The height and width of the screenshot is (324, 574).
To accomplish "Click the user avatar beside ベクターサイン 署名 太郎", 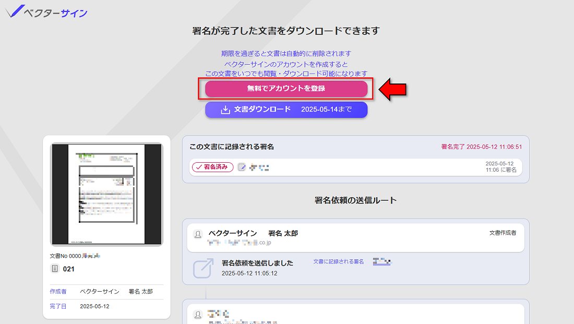I will 198,234.
